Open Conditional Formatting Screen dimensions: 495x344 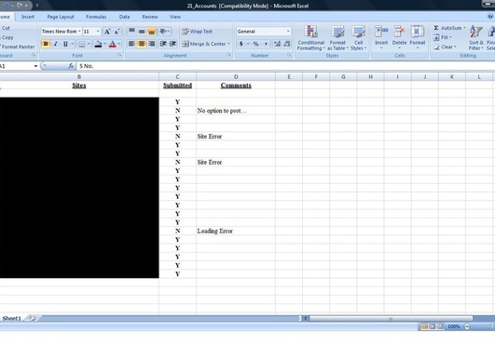click(311, 38)
